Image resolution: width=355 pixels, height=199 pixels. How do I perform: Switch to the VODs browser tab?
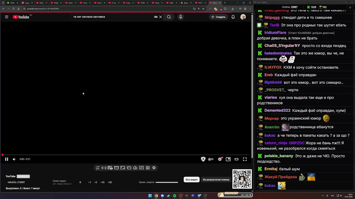pyautogui.click(x=12, y=3)
